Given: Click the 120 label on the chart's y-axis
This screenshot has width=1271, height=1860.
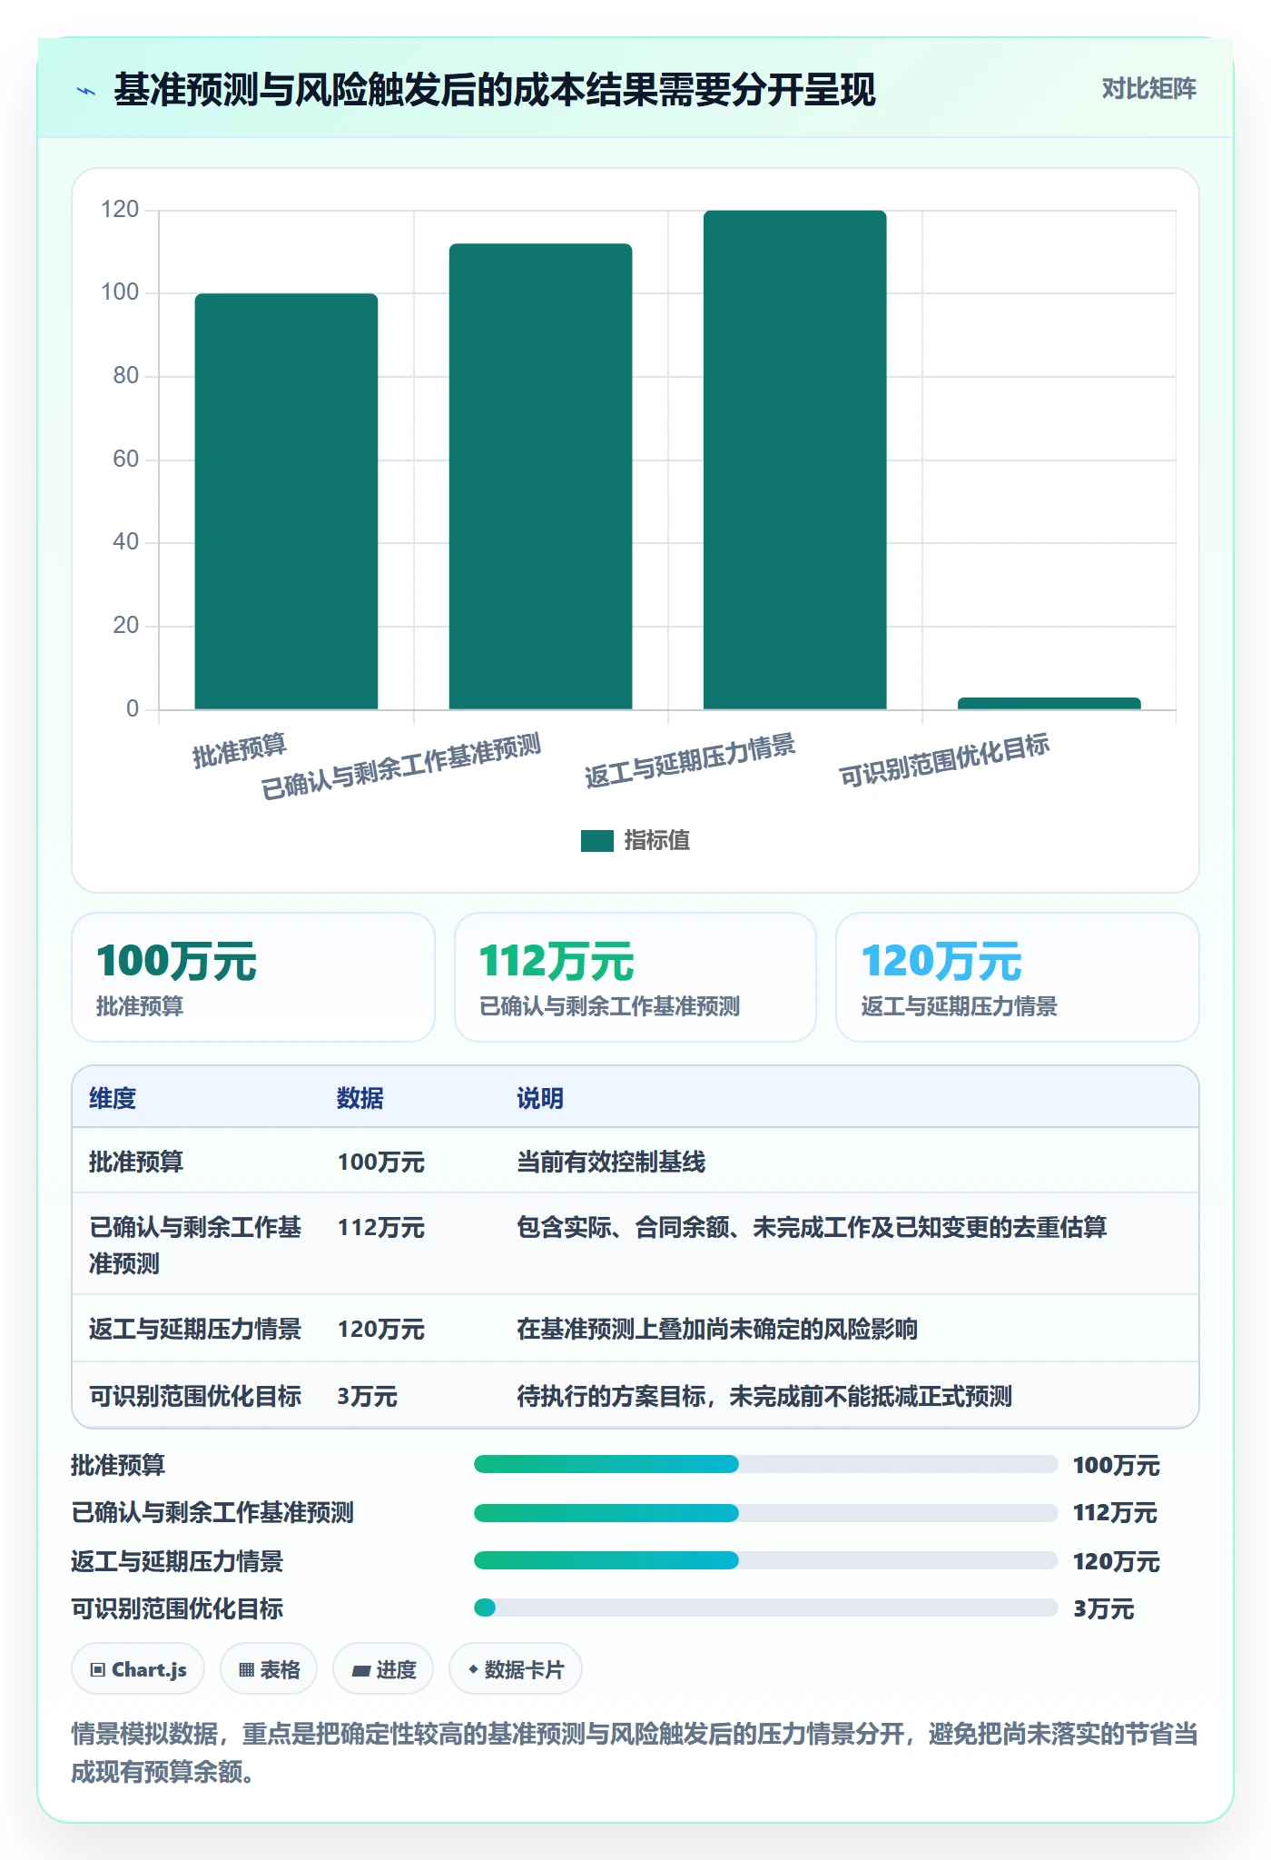Looking at the screenshot, I should pos(120,210).
